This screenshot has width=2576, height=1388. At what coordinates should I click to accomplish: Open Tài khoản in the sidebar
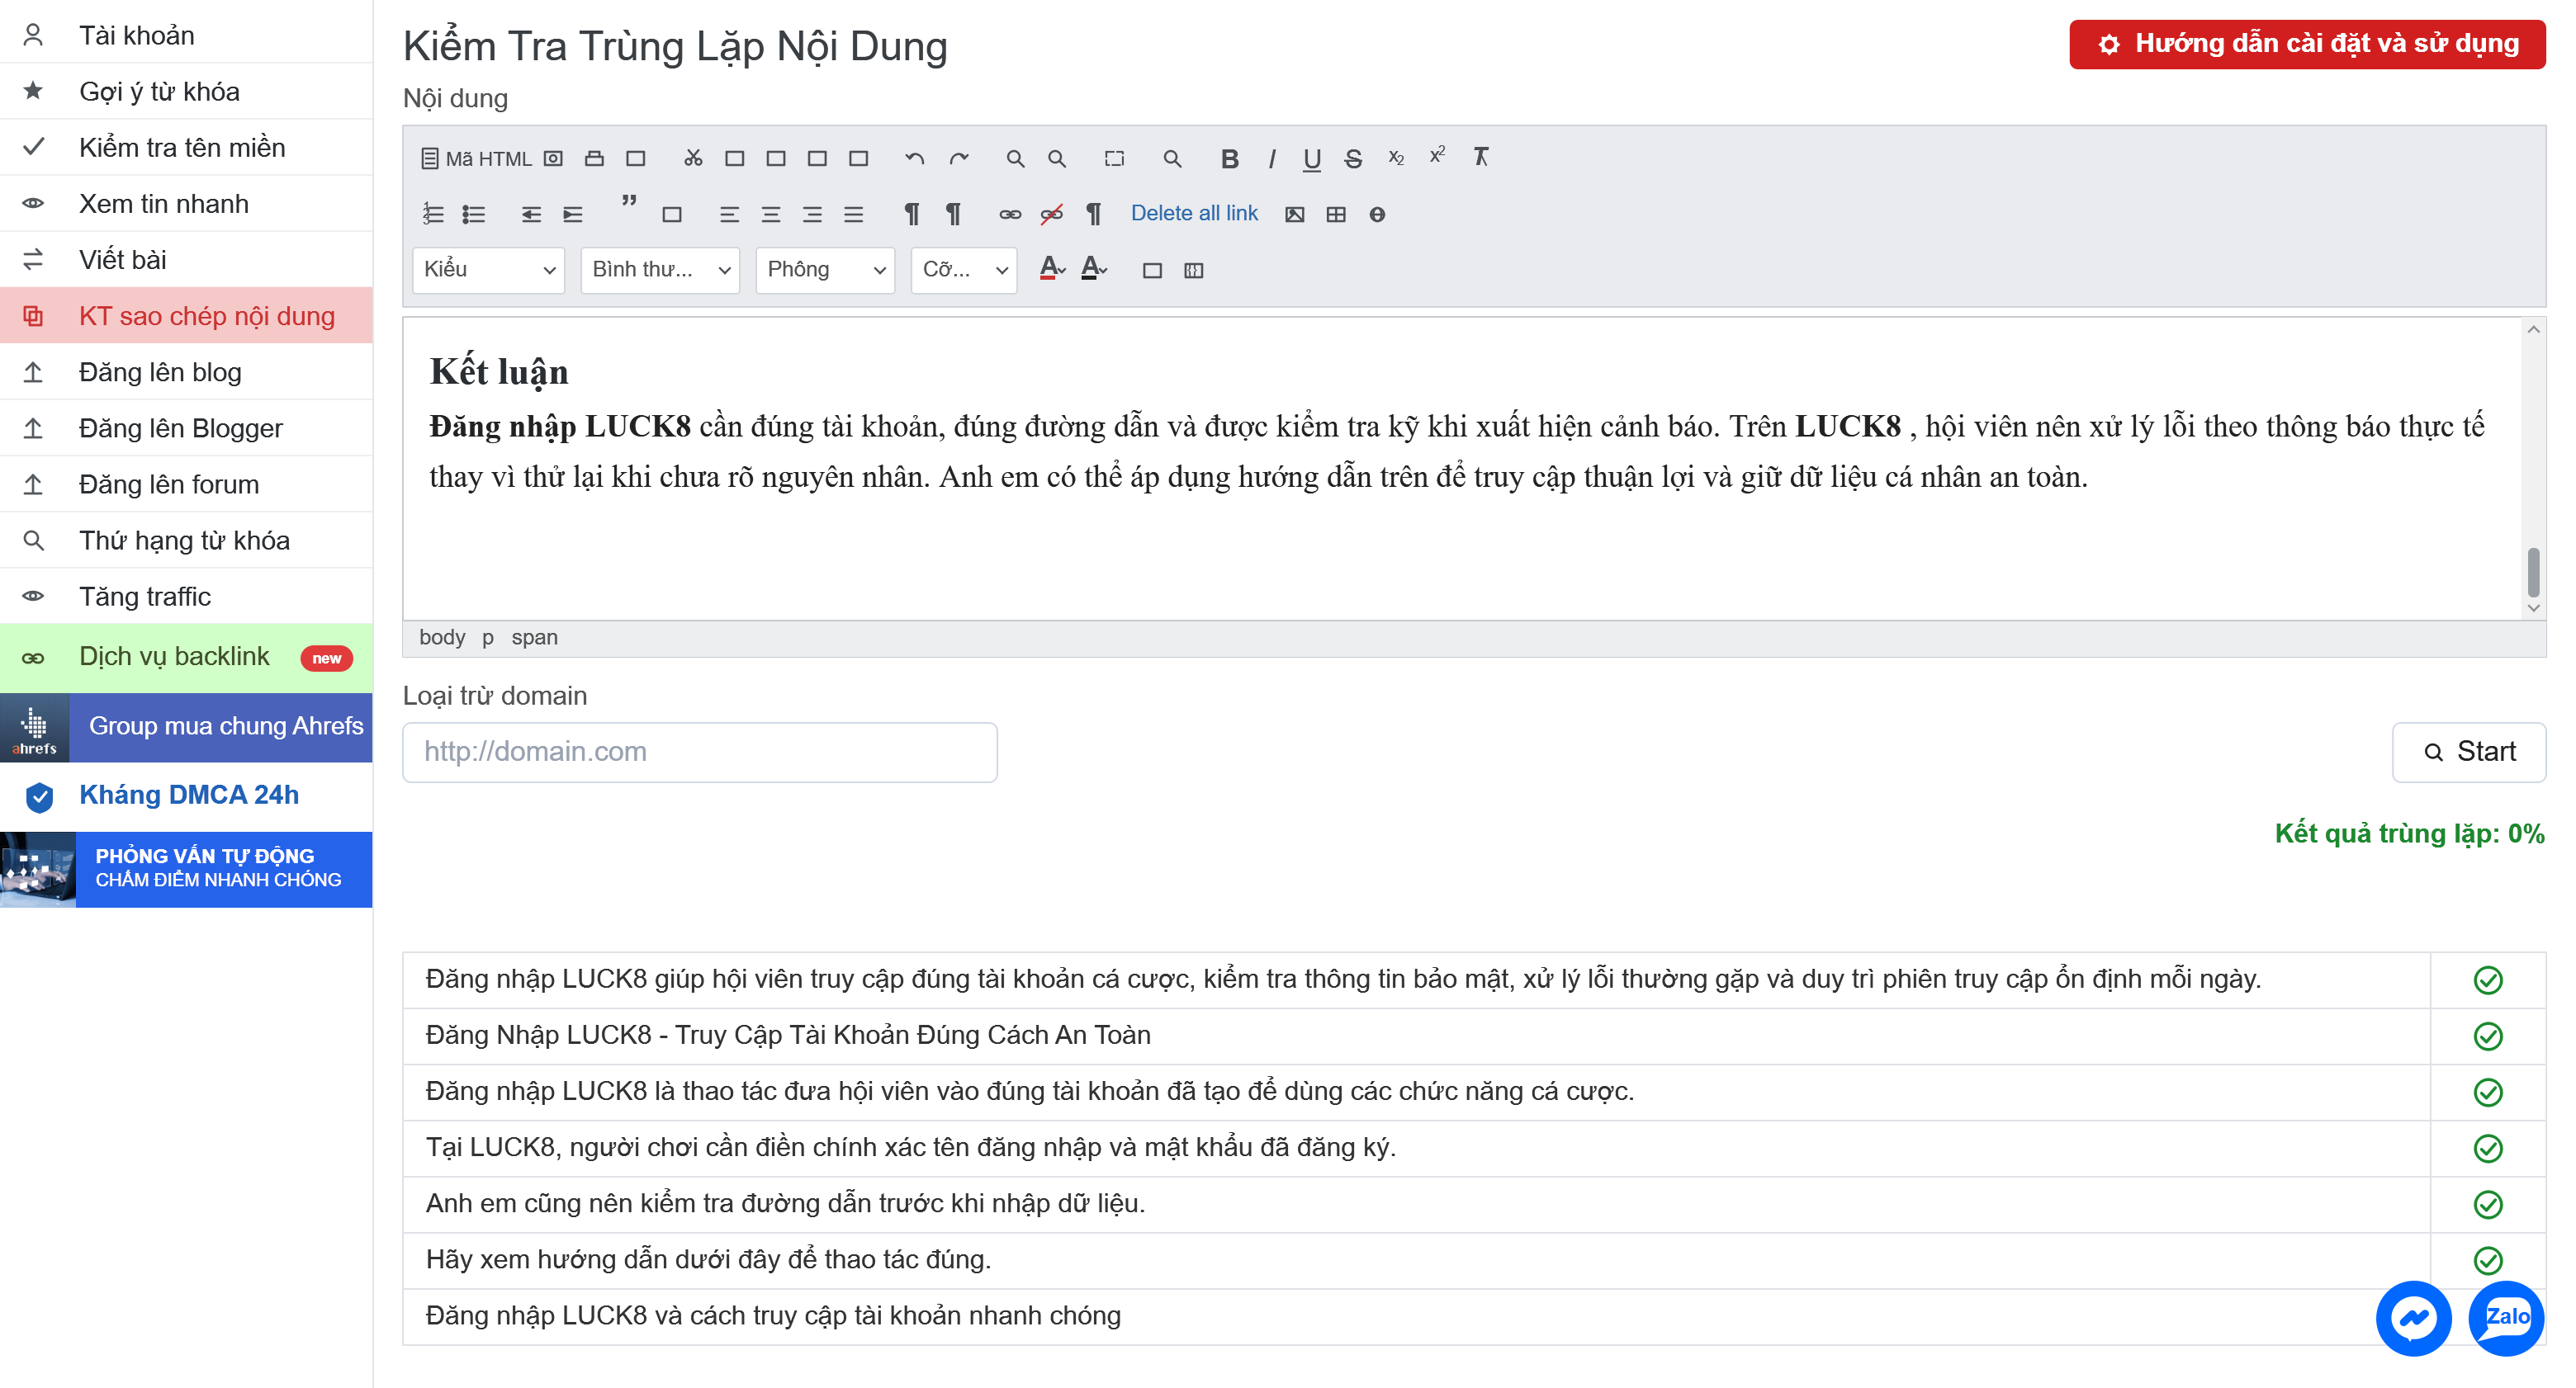pos(186,35)
